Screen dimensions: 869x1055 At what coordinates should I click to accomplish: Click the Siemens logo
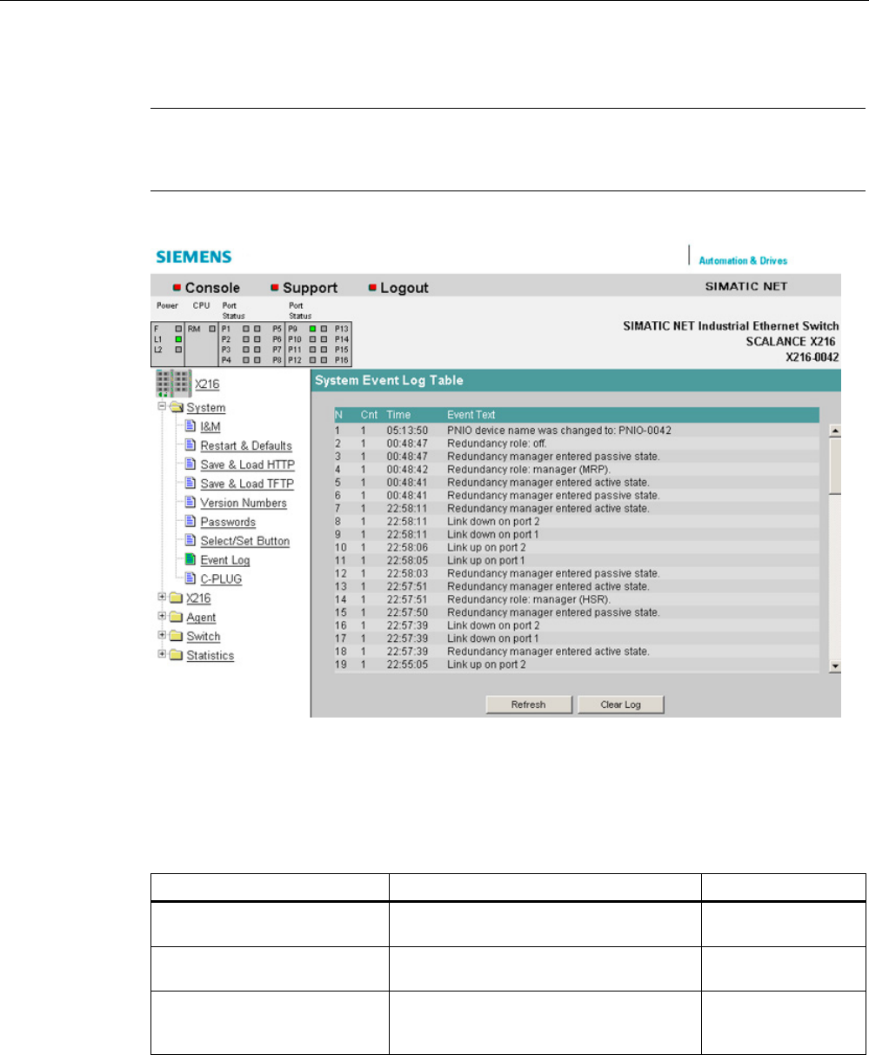tap(193, 257)
